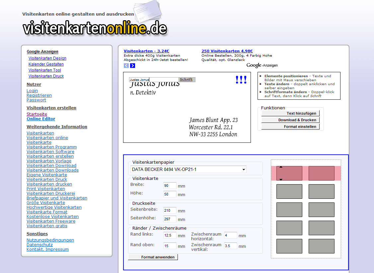374x273 pixels.
Task: Open the Visitenkarten Vorlage link
Action: (49, 161)
